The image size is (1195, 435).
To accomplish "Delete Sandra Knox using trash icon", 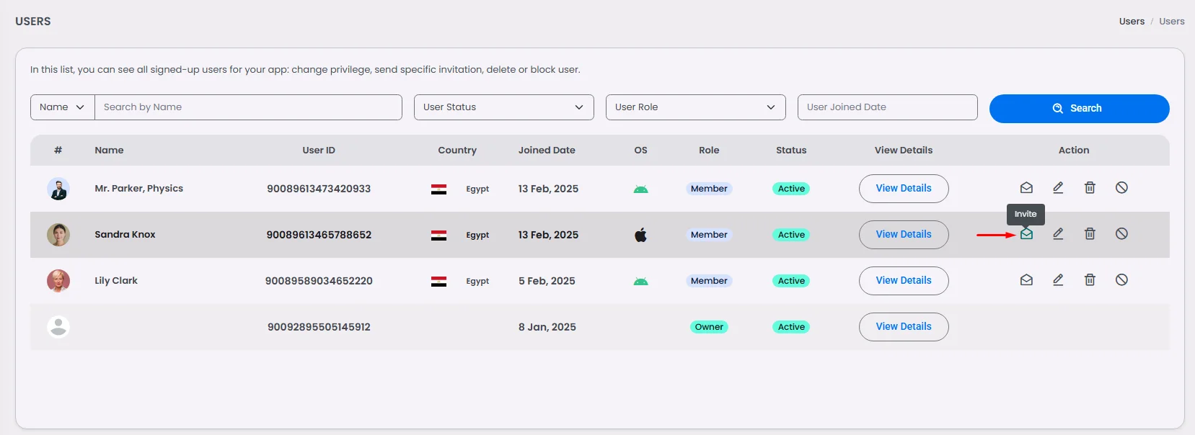I will point(1090,234).
